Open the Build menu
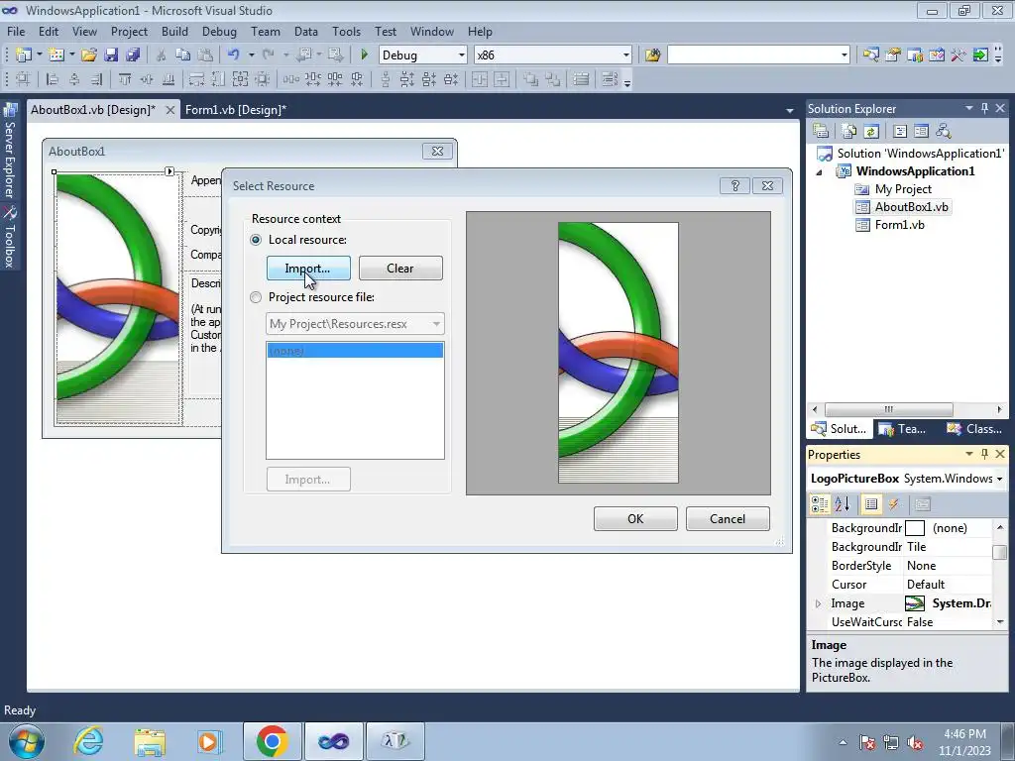 coord(174,31)
